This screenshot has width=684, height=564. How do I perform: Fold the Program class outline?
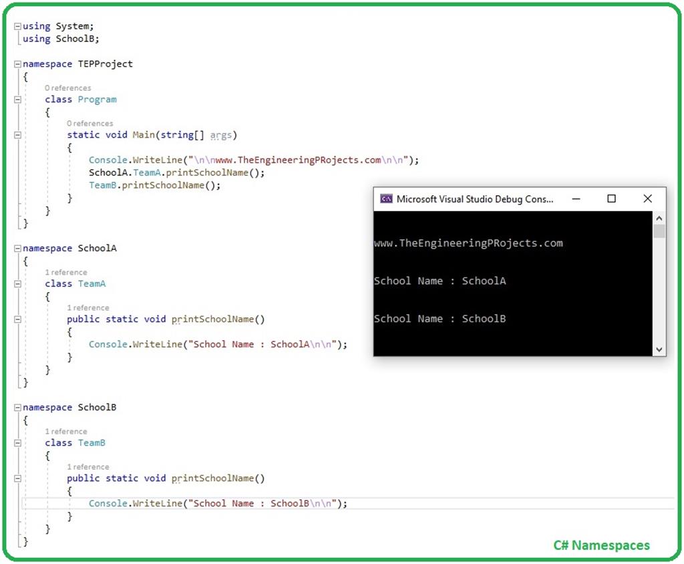pyautogui.click(x=17, y=100)
